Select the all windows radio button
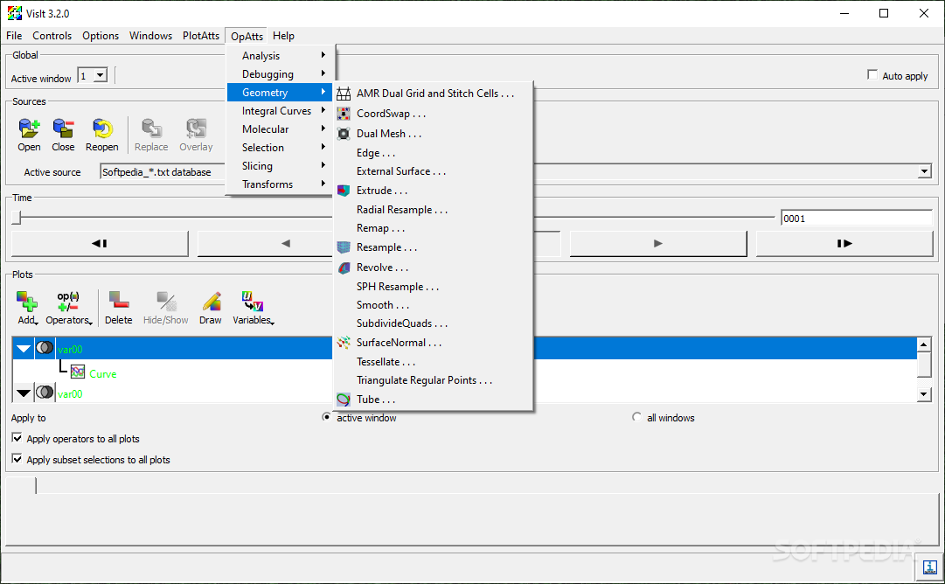This screenshot has height=584, width=945. pos(637,417)
